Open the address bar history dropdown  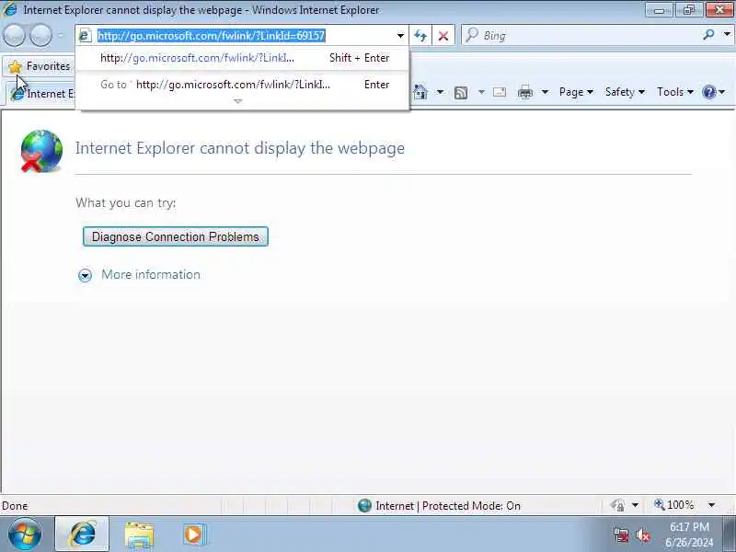coord(400,36)
